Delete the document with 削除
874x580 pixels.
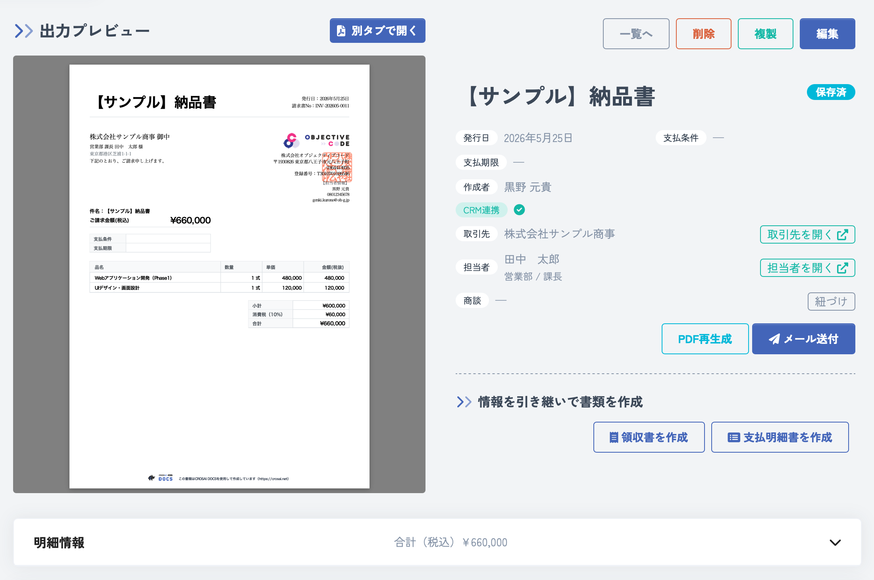(703, 34)
